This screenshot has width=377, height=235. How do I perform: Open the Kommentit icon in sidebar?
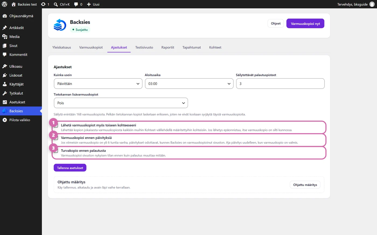[x=5, y=55]
